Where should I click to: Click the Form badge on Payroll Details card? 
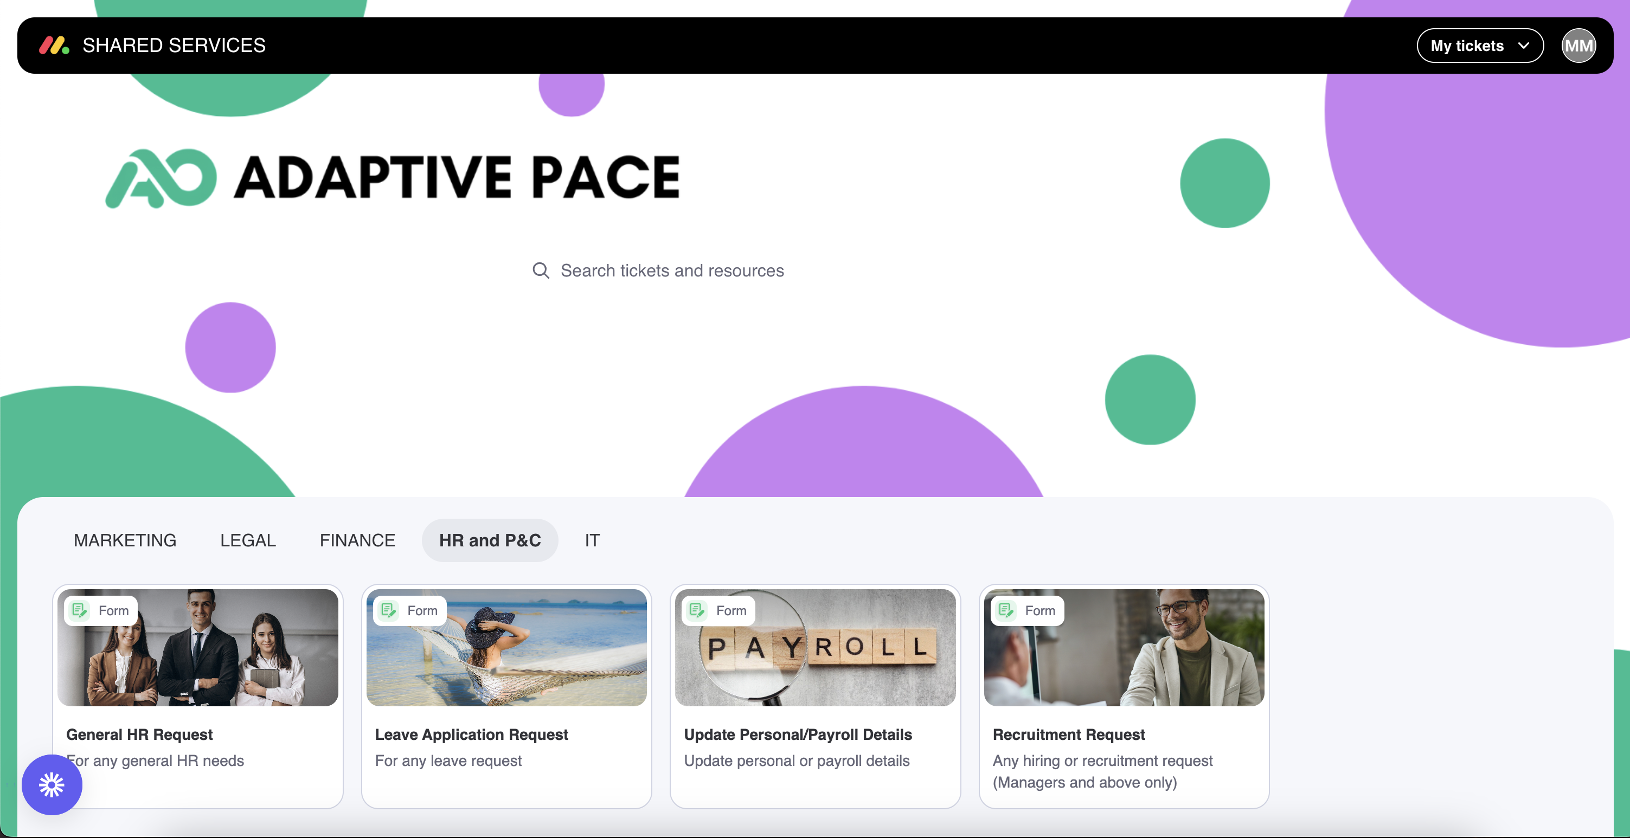[719, 610]
